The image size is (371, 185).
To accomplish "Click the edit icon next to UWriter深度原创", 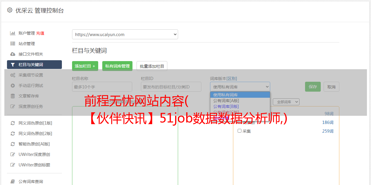I will click(x=13, y=154).
